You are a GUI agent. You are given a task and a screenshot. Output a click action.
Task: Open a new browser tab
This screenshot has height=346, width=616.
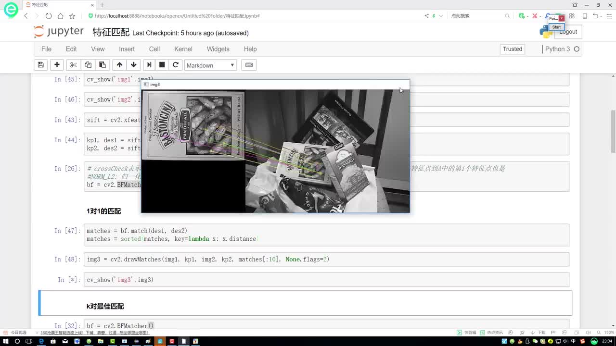[x=102, y=5]
